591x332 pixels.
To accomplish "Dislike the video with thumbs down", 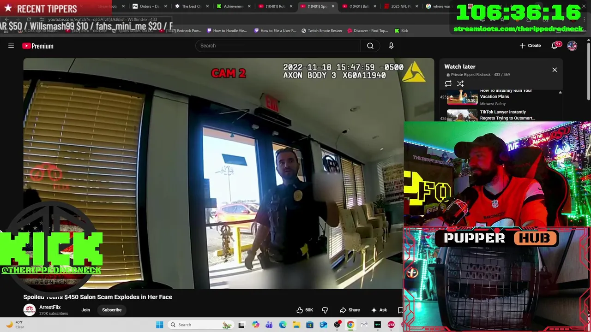I will pyautogui.click(x=325, y=310).
